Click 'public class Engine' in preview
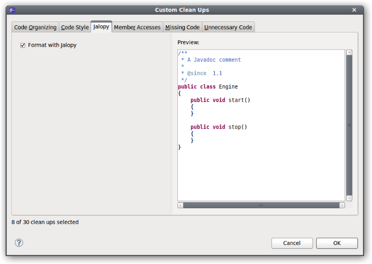Image resolution: width=372 pixels, height=264 pixels. [208, 87]
